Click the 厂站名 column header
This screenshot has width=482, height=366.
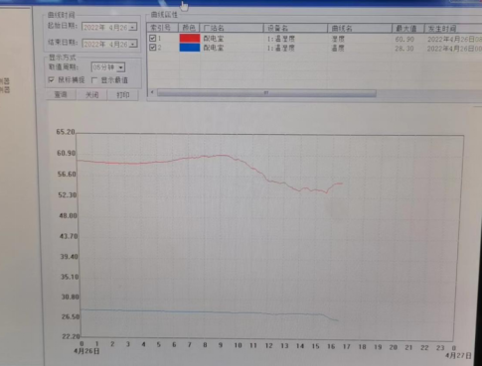232,28
